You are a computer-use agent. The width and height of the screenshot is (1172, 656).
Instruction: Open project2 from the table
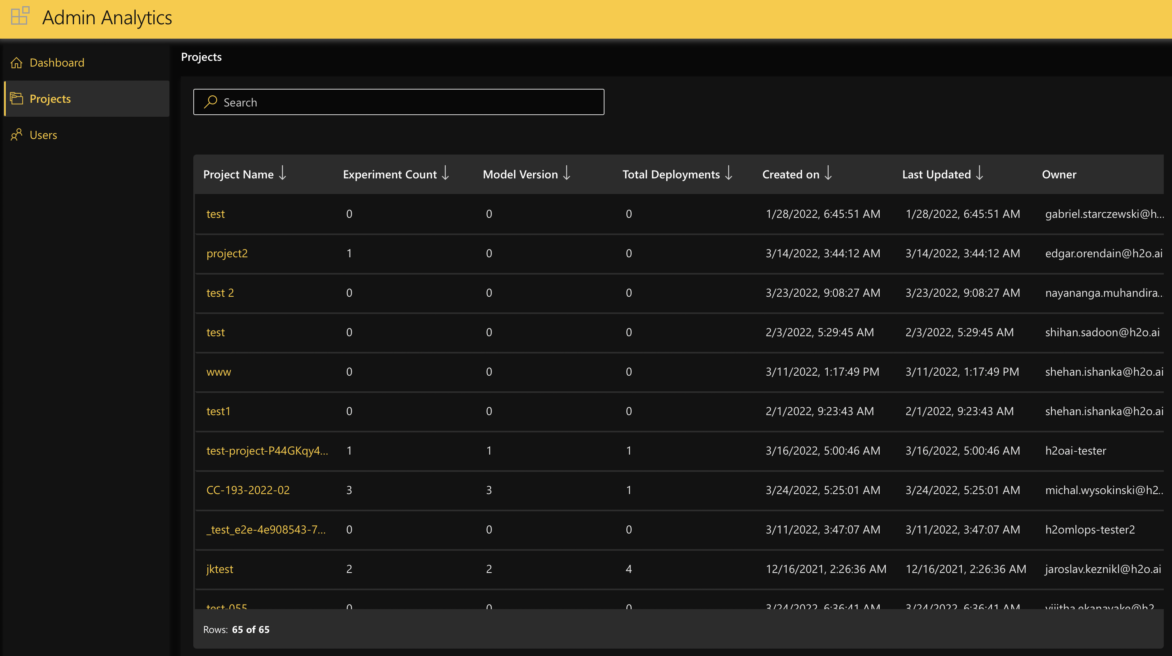(227, 253)
